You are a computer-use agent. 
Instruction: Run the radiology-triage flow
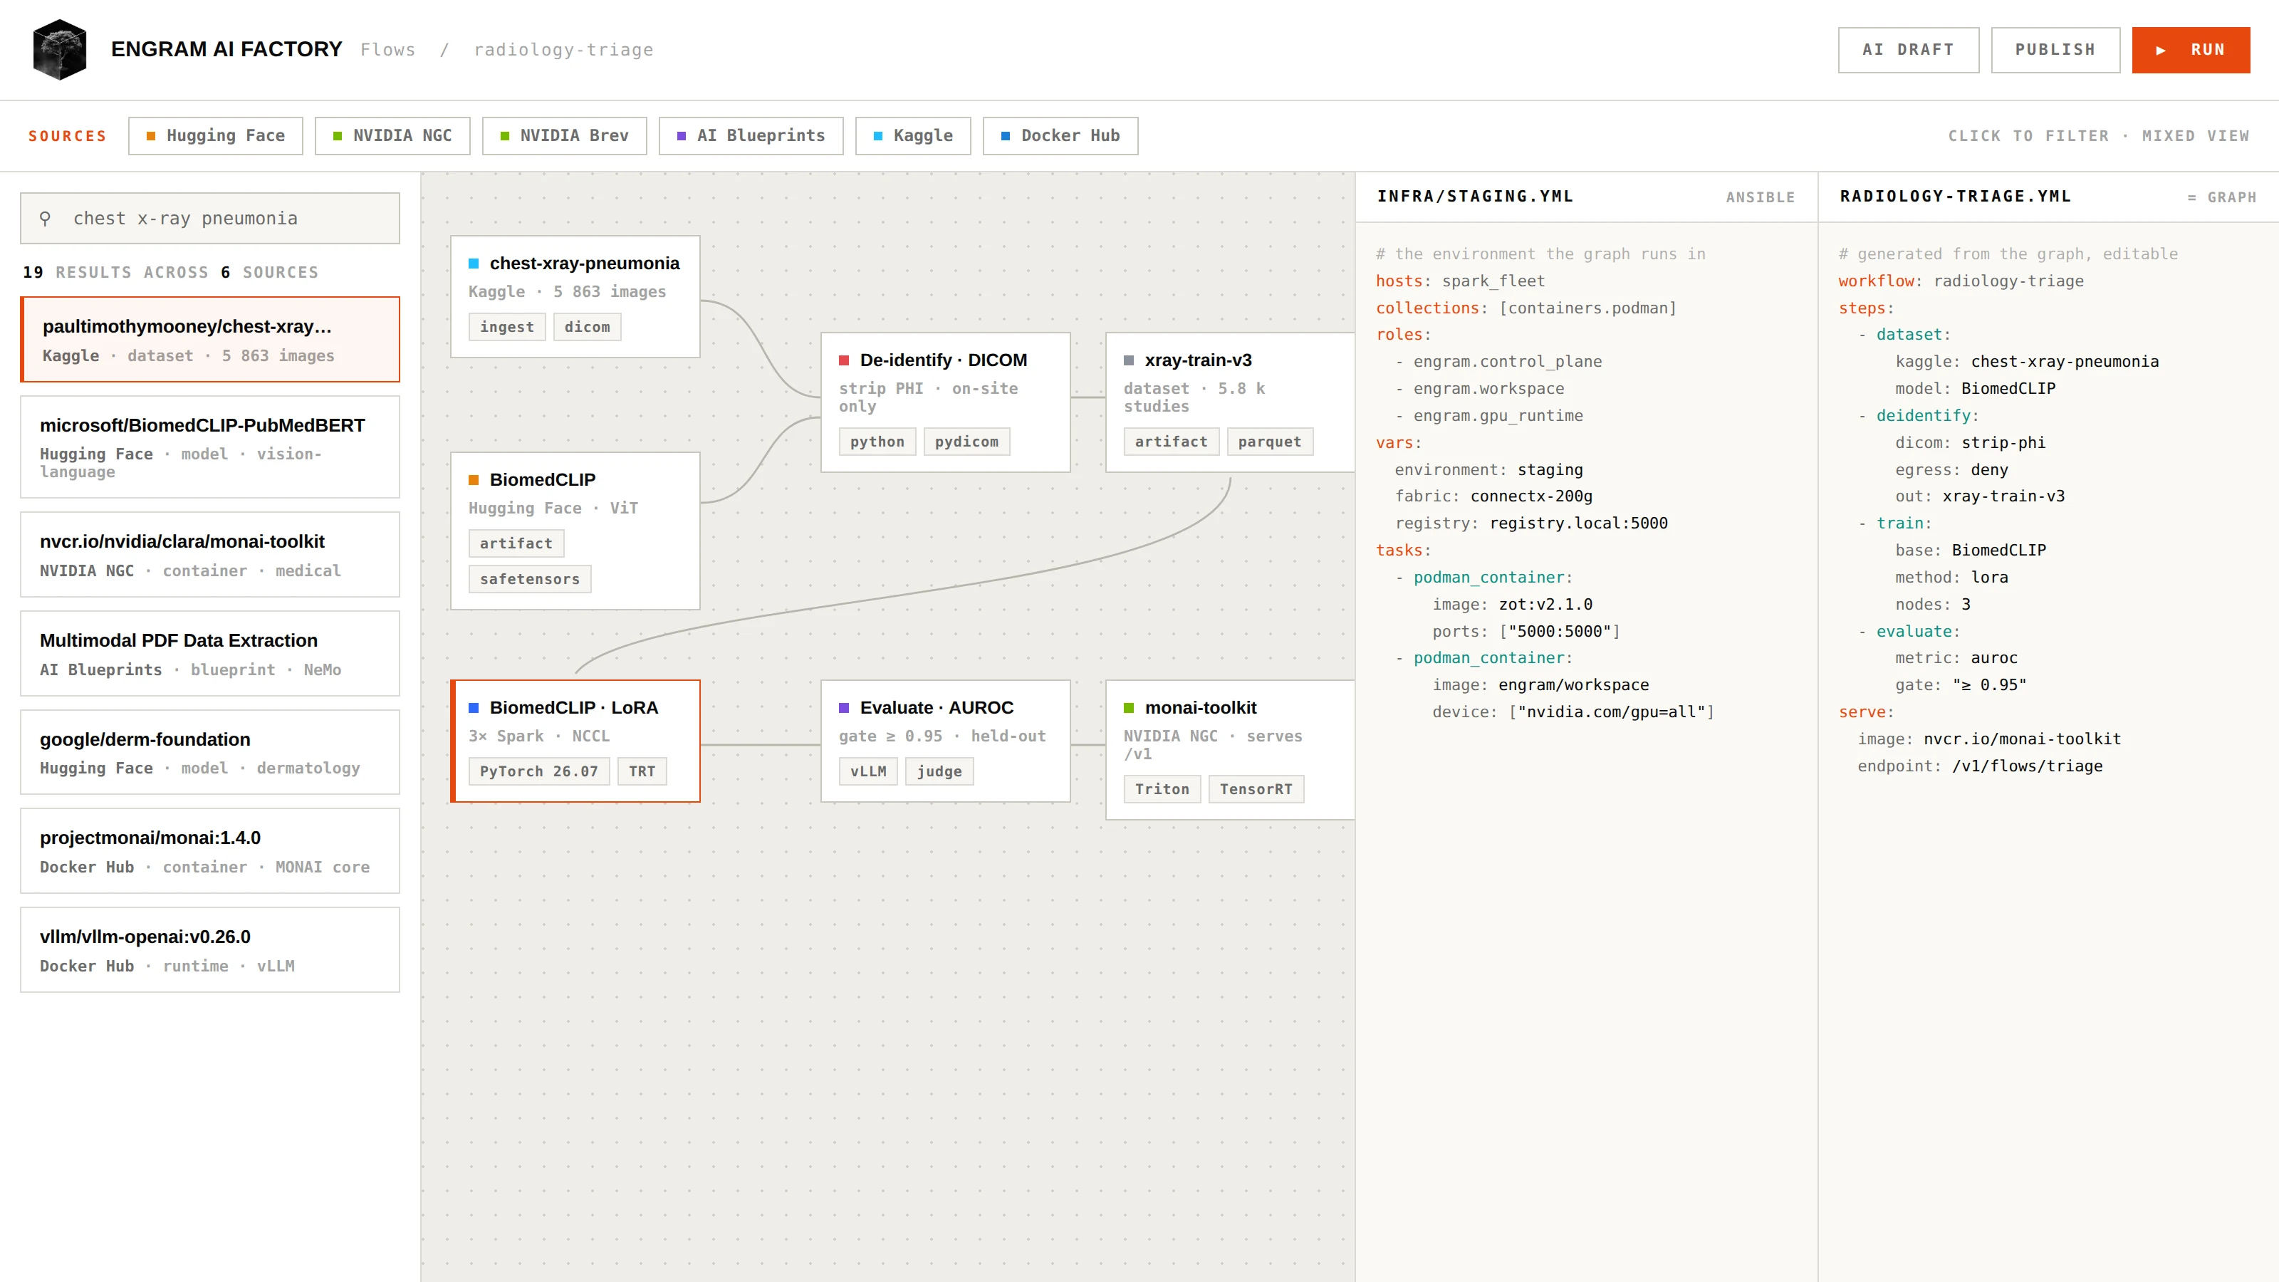pyautogui.click(x=2191, y=50)
